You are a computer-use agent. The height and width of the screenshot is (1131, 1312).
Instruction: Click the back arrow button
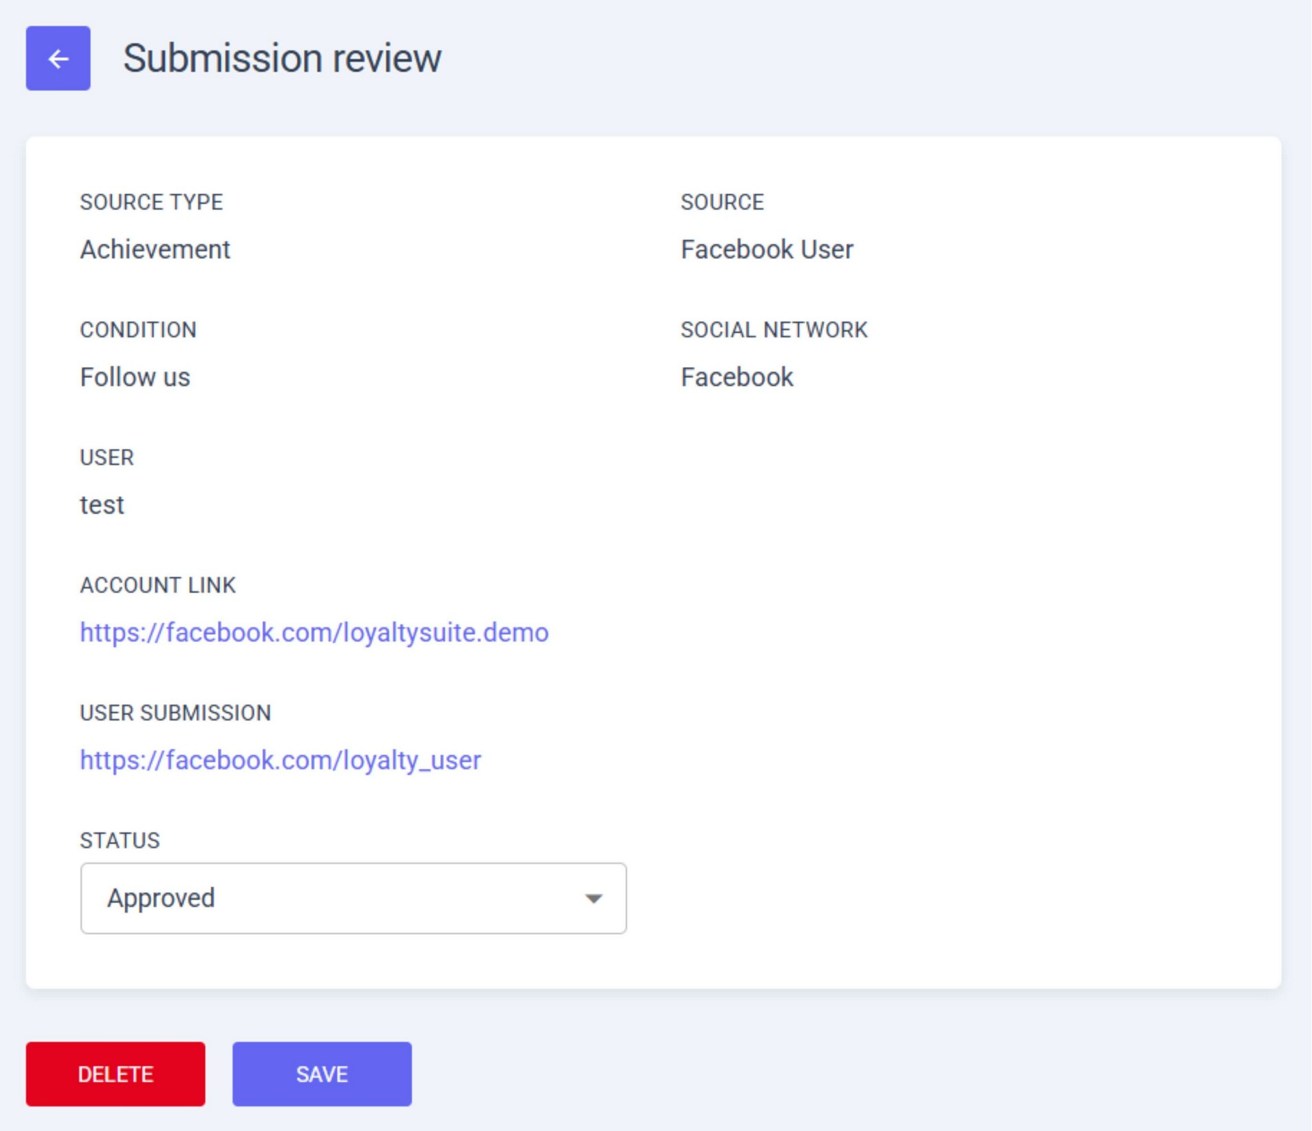[x=58, y=59]
